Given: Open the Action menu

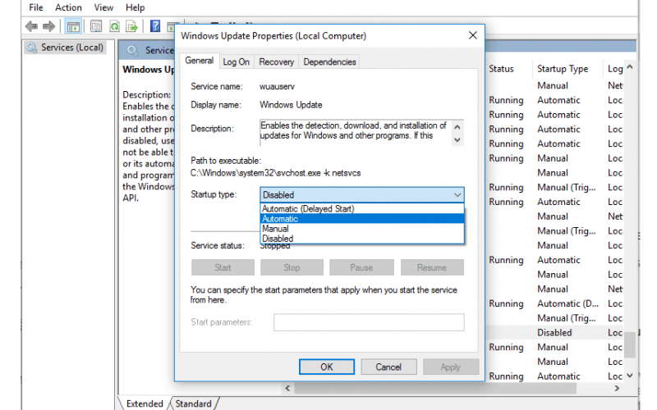Looking at the screenshot, I should point(68,7).
